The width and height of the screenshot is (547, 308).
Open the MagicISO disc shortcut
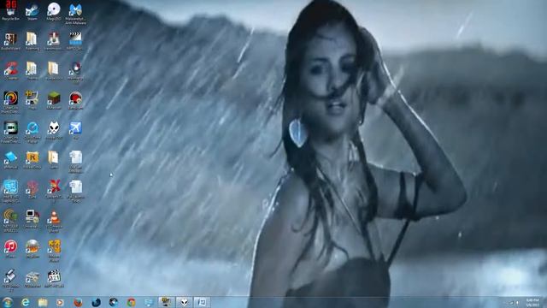(x=54, y=11)
